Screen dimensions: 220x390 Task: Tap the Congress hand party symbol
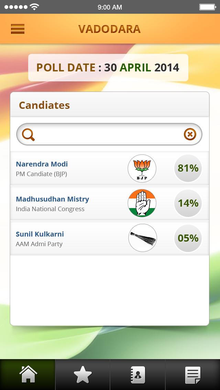tap(142, 203)
